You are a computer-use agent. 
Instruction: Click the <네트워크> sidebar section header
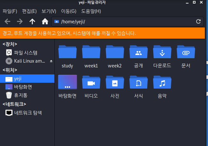point(14,104)
